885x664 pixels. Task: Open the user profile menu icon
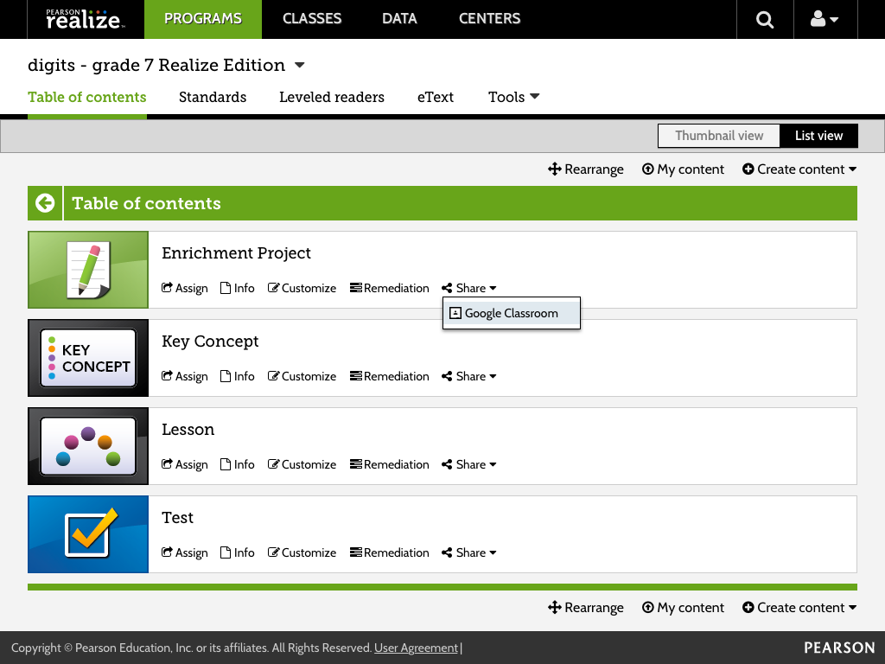coord(825,20)
